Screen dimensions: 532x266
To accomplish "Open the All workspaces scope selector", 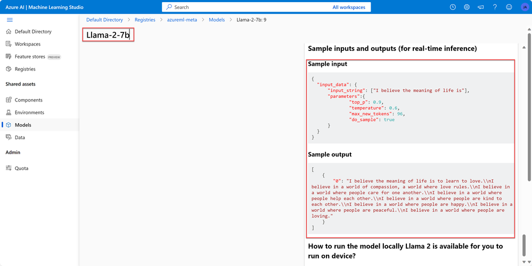I will coord(349,7).
